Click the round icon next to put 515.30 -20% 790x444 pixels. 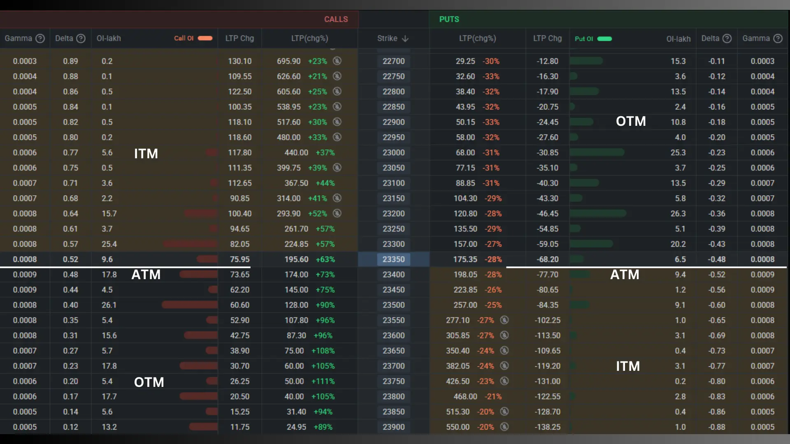click(x=504, y=411)
